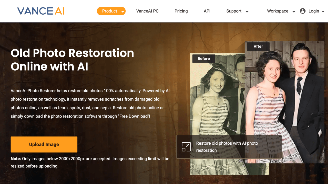Open the Product menu
Screen dimensions: 328x184
pyautogui.click(x=111, y=11)
